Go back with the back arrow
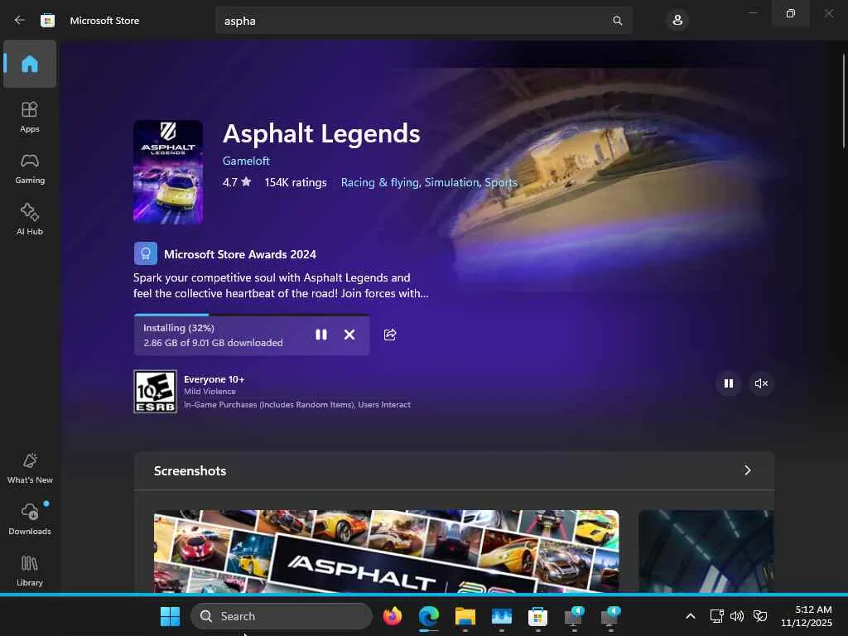This screenshot has width=848, height=636. (x=20, y=20)
